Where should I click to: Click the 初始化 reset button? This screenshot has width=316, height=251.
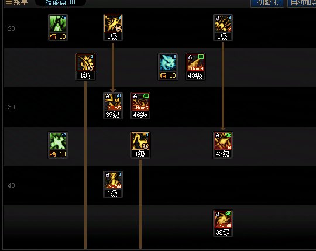(267, 3)
